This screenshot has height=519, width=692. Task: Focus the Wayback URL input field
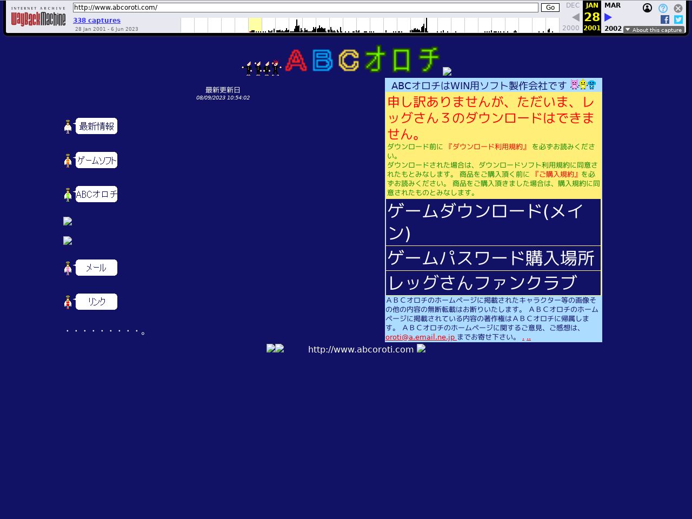click(305, 8)
